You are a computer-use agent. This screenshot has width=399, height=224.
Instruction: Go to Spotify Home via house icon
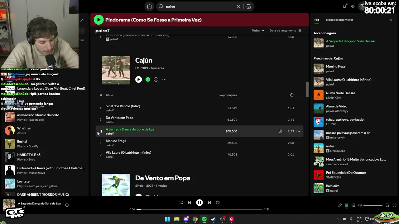click(x=149, y=7)
